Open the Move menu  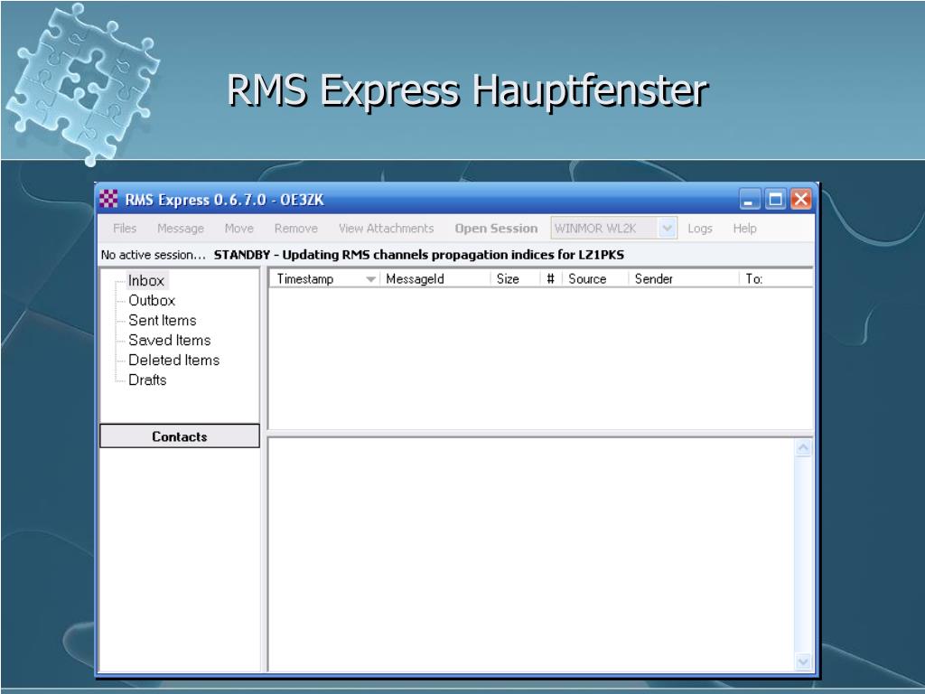pos(238,229)
